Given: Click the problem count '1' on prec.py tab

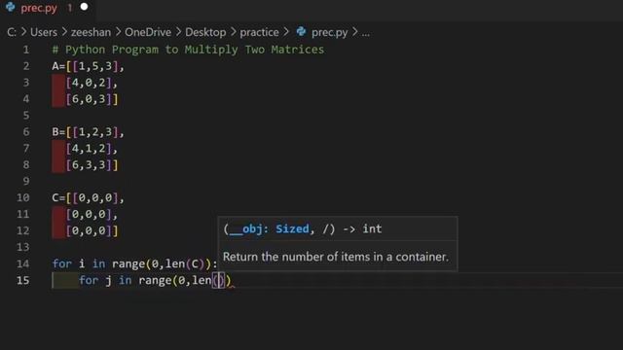Looking at the screenshot, I should [69, 8].
